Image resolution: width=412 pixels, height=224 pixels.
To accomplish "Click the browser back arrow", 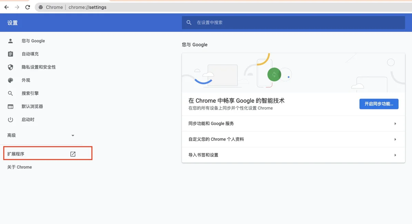I will [6, 7].
